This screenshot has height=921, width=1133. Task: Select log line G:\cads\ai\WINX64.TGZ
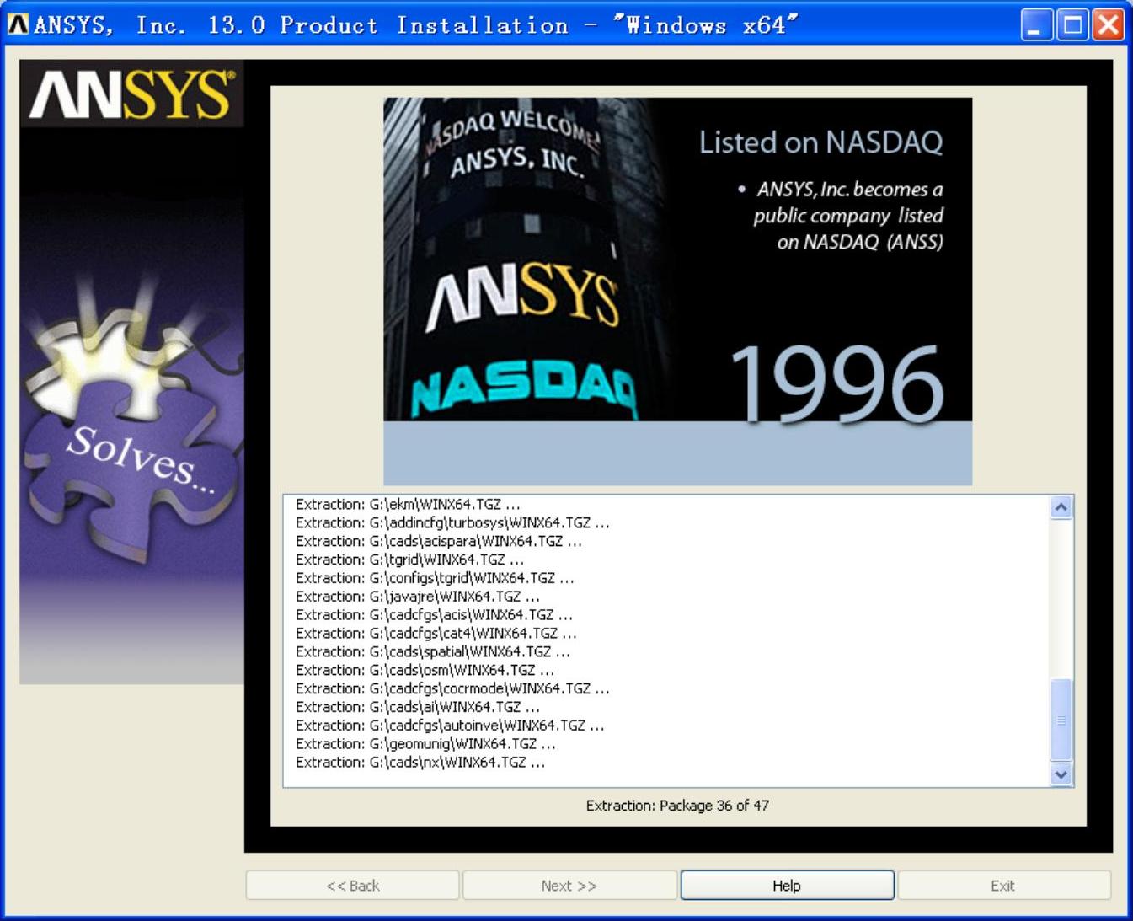pyautogui.click(x=418, y=708)
